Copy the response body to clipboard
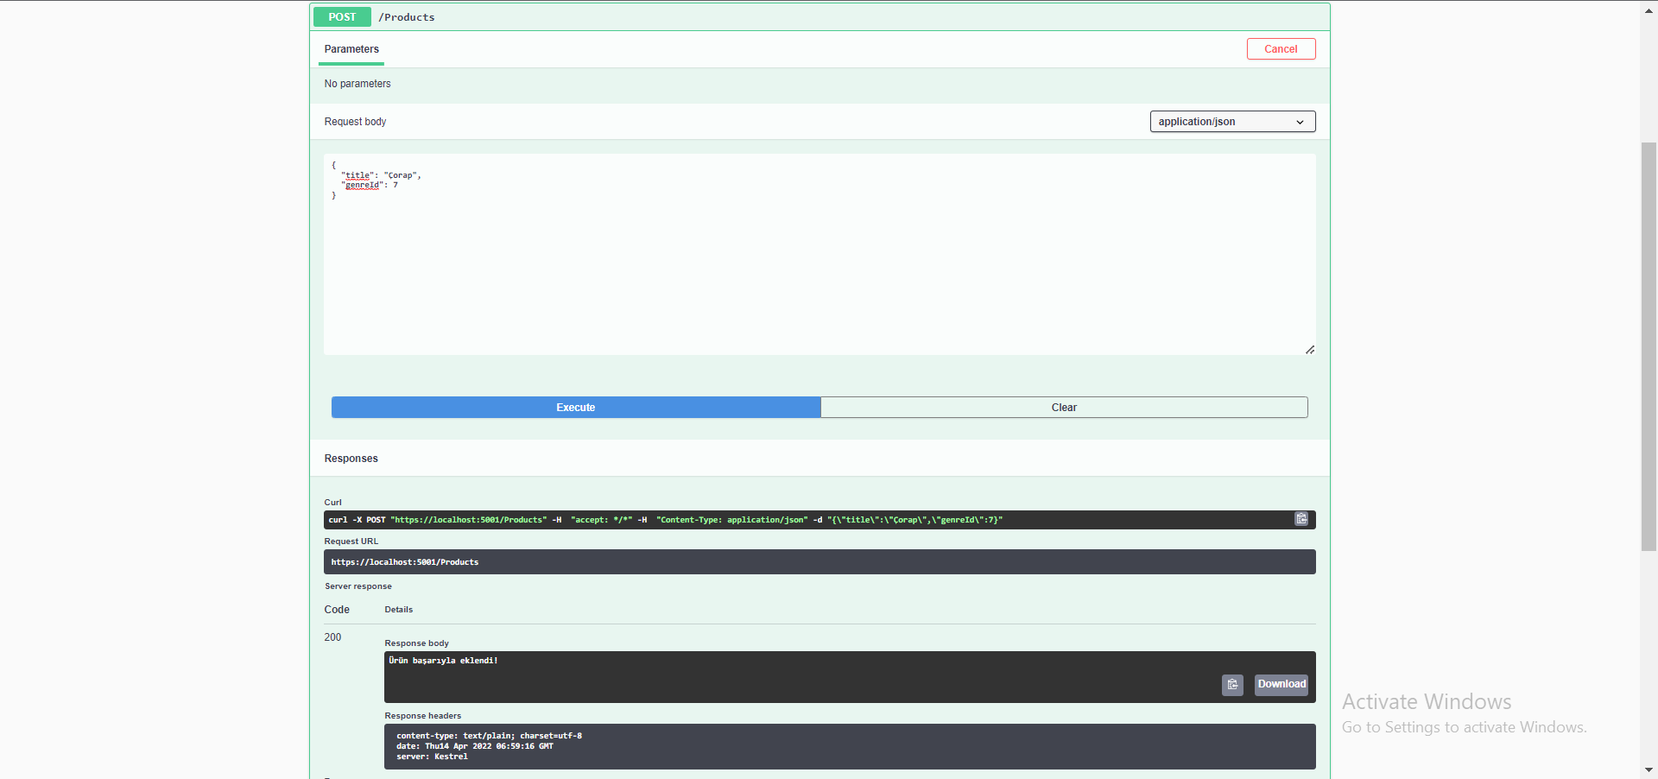Screen dimensions: 1658x779 [1232, 685]
